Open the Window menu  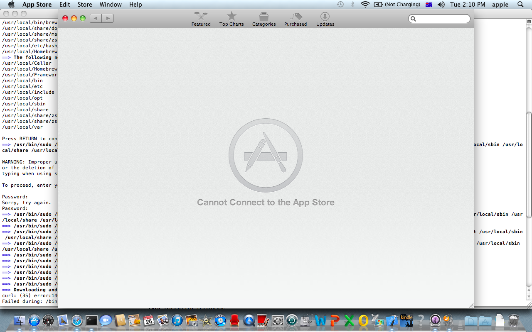click(x=111, y=5)
